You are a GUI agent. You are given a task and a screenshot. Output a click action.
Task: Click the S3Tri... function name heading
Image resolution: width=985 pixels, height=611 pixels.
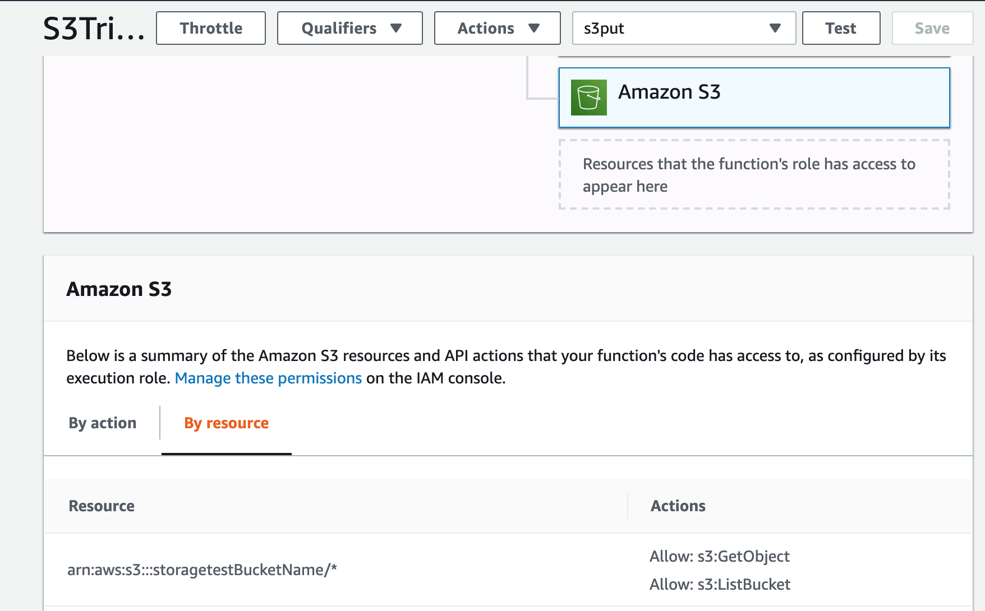point(94,29)
